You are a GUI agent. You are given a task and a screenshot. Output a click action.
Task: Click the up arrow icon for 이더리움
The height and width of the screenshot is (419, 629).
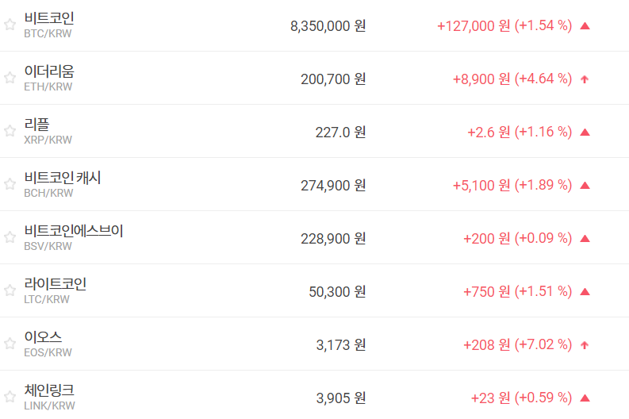(585, 79)
